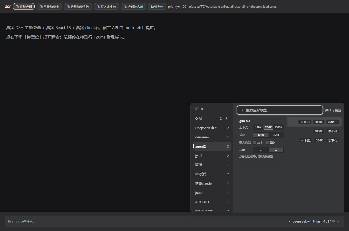Show models from provider jyld2
This screenshot has height=231, width=349.
[x=212, y=156]
